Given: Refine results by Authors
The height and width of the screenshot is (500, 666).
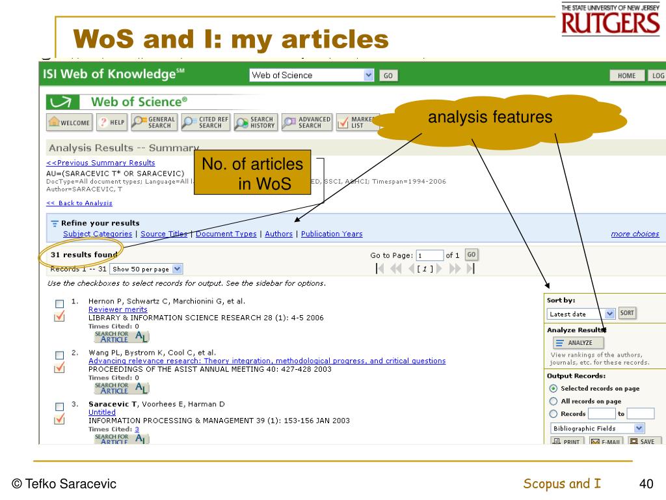Looking at the screenshot, I should (278, 234).
